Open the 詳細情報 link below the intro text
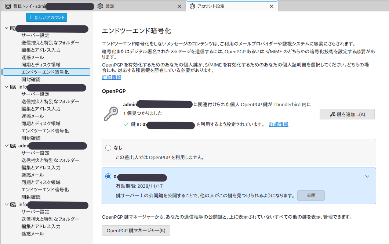Viewport: 389px width, 244px height. 111,78
